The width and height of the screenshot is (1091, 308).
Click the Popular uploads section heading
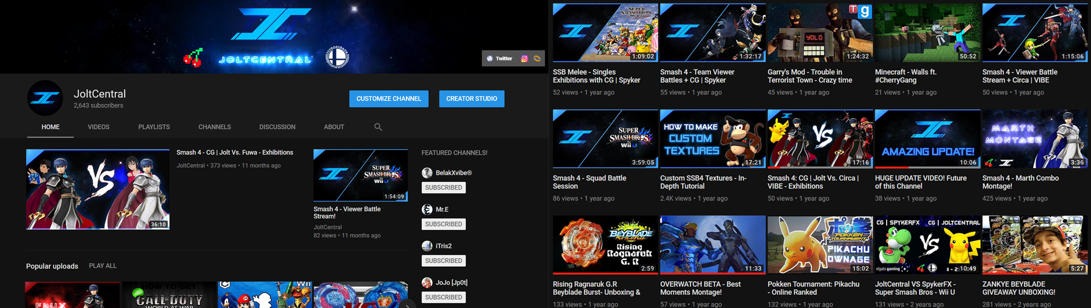pyautogui.click(x=52, y=266)
